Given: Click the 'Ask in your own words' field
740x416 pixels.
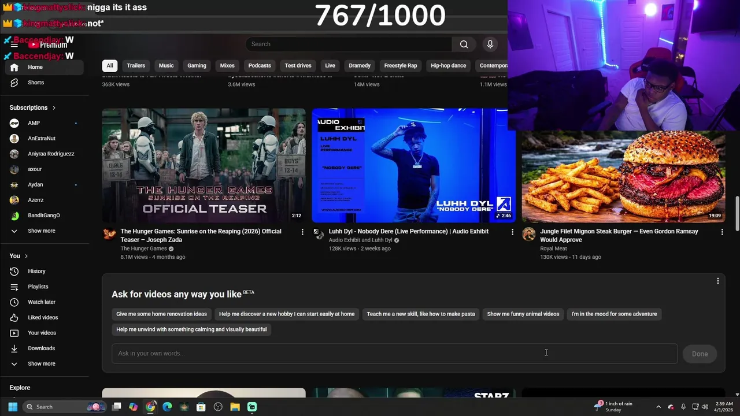Looking at the screenshot, I should coord(395,354).
